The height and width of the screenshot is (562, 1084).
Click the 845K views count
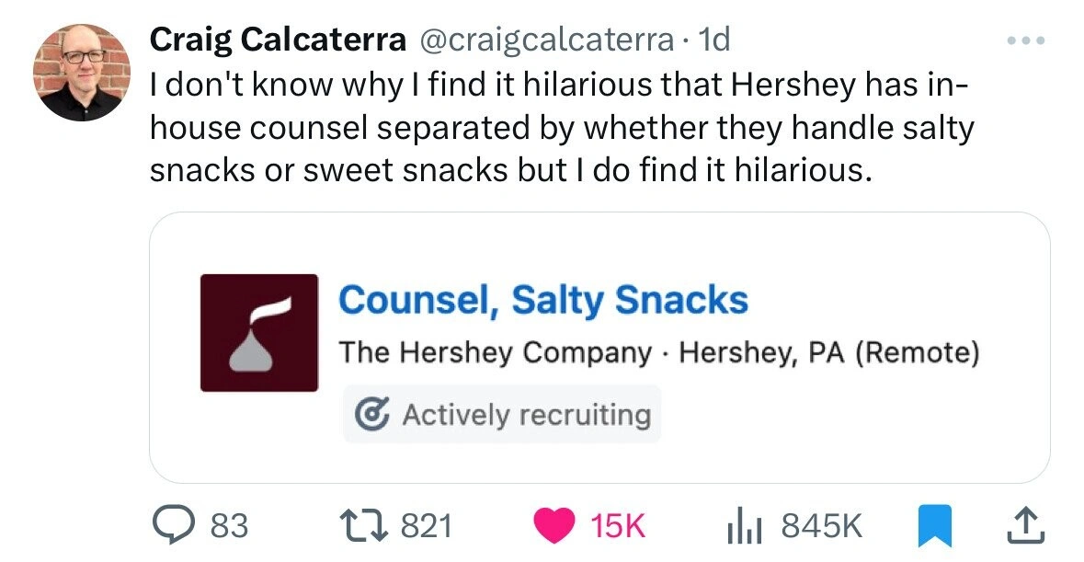point(821,525)
